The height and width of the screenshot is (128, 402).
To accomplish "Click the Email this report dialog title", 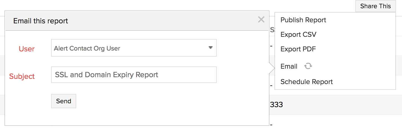I will coord(41,21).
